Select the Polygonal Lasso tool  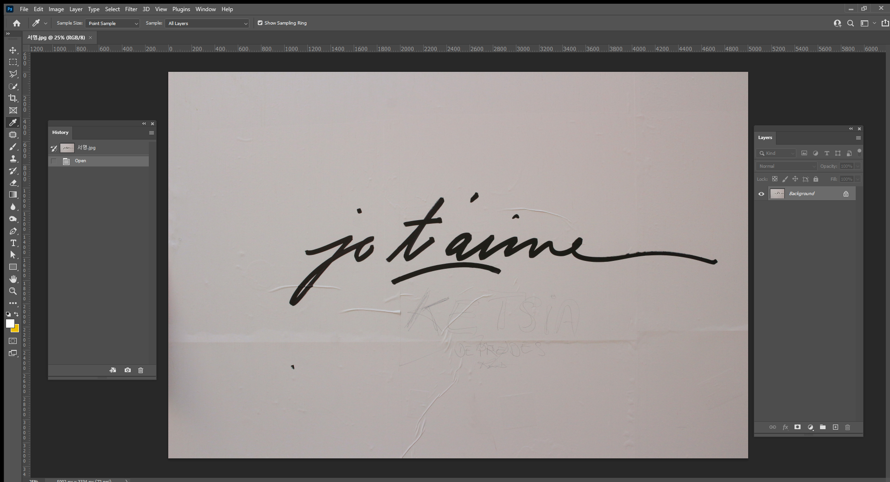[13, 74]
